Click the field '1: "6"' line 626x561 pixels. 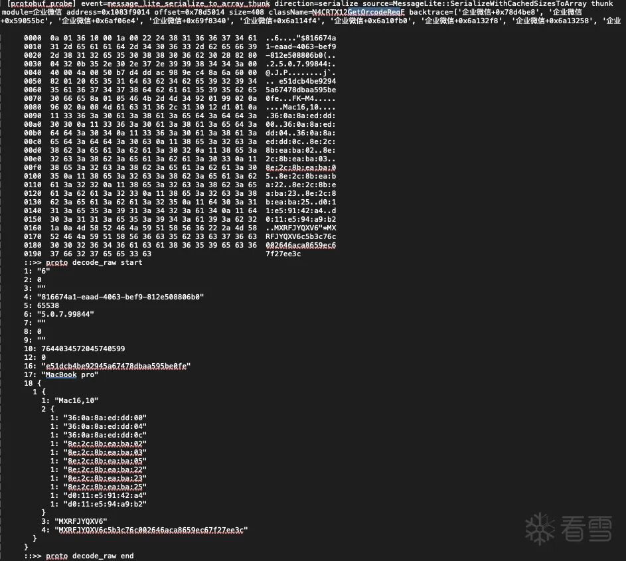click(x=37, y=271)
